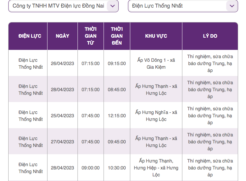Click the 09:00:00 start time cell
The height and width of the screenshot is (181, 246).
pyautogui.click(x=91, y=168)
